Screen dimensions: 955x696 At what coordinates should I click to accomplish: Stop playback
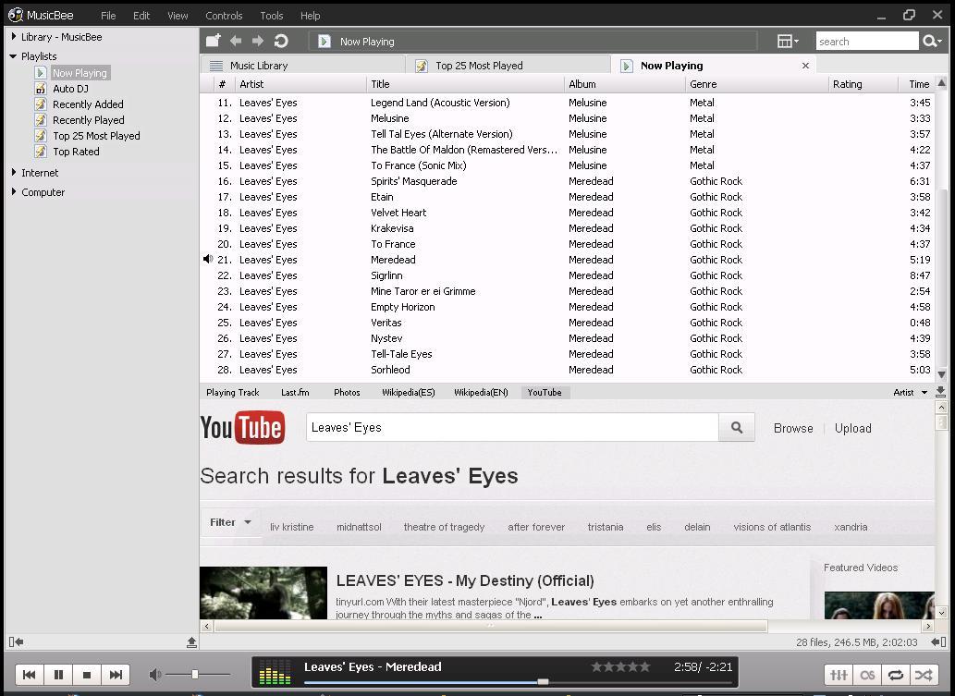pyautogui.click(x=87, y=674)
